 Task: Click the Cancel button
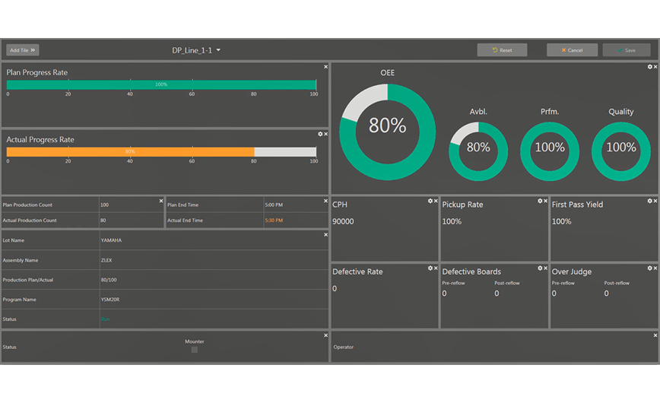[x=572, y=50]
